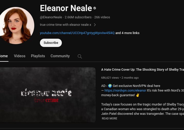This screenshot has height=130, width=184.
Task: Show the "and 4 more links" list
Action: point(128,33)
